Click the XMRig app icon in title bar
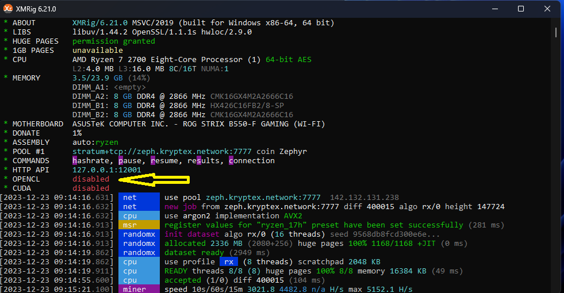 click(7, 9)
